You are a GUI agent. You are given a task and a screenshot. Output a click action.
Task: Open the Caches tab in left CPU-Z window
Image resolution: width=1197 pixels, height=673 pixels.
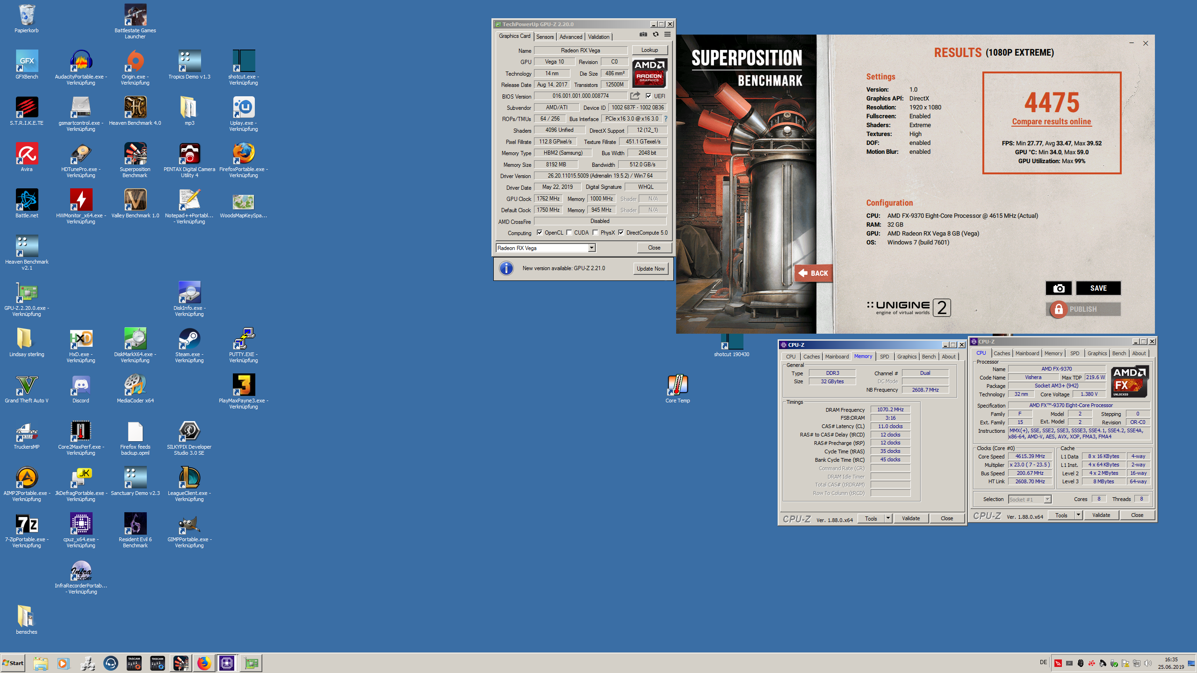[x=811, y=357]
